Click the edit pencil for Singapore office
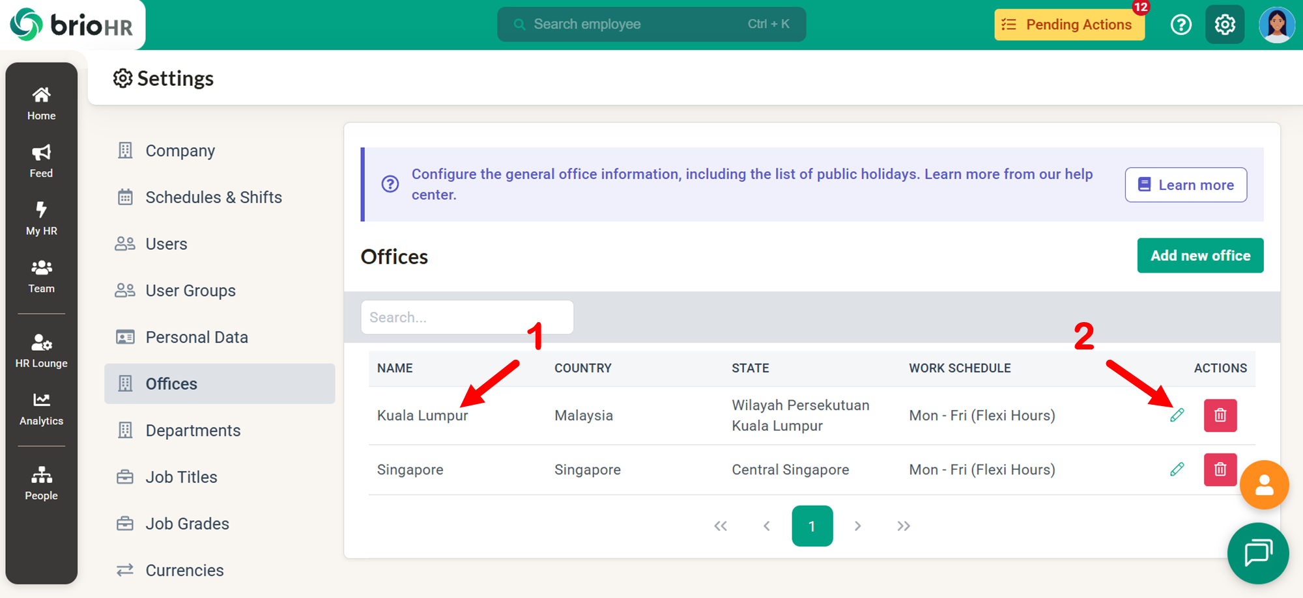This screenshot has height=598, width=1303. 1177,469
